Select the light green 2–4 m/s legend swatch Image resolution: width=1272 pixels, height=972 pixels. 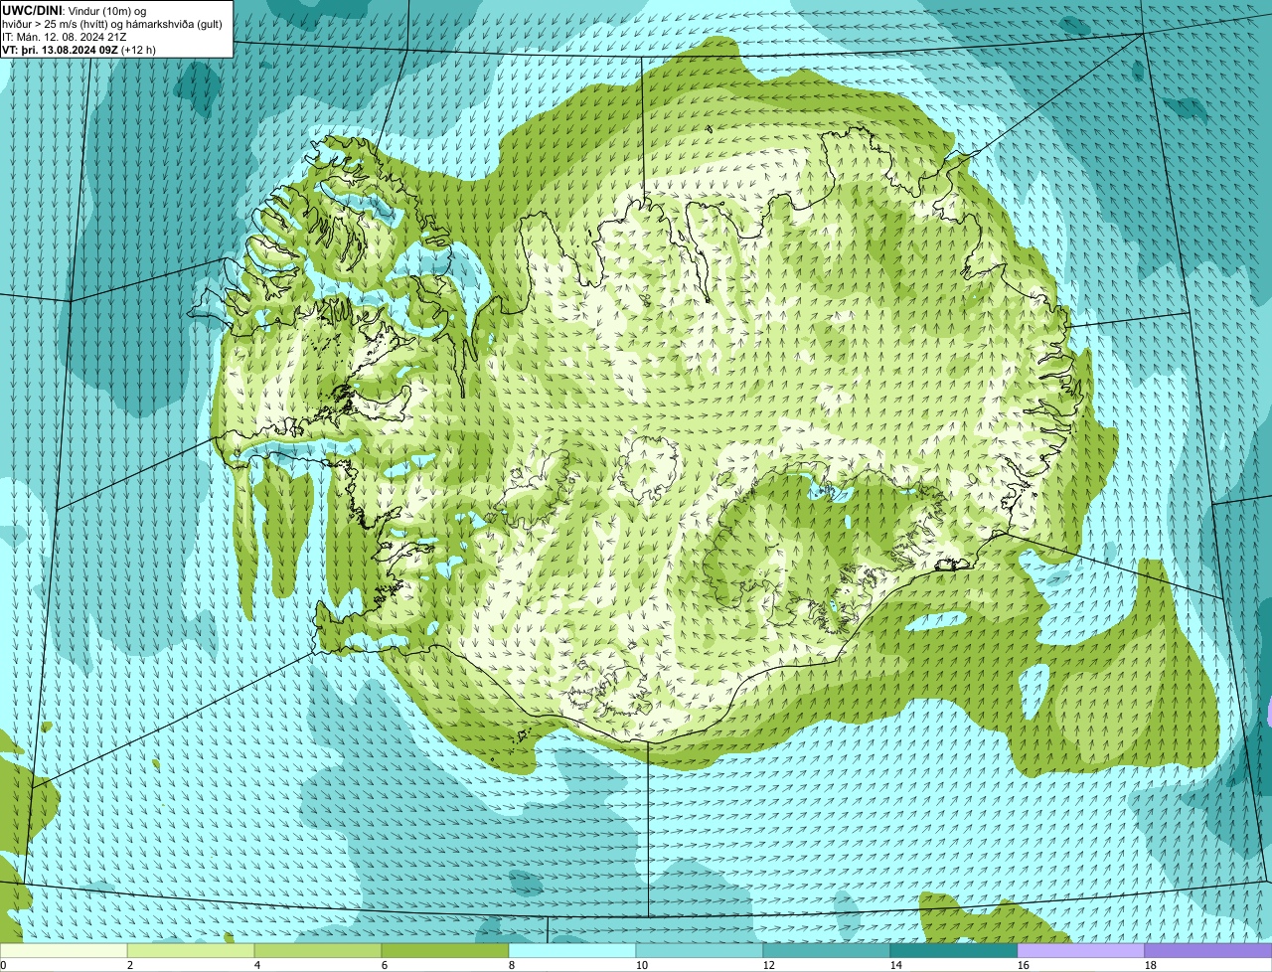click(x=191, y=950)
